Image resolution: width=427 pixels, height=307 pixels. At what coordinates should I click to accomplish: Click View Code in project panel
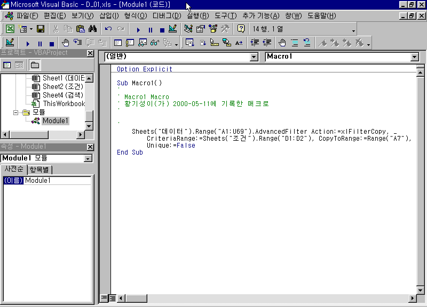(x=7, y=65)
